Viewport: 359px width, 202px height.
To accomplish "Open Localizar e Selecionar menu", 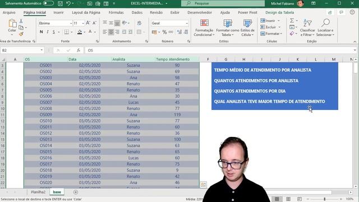I will [325, 27].
